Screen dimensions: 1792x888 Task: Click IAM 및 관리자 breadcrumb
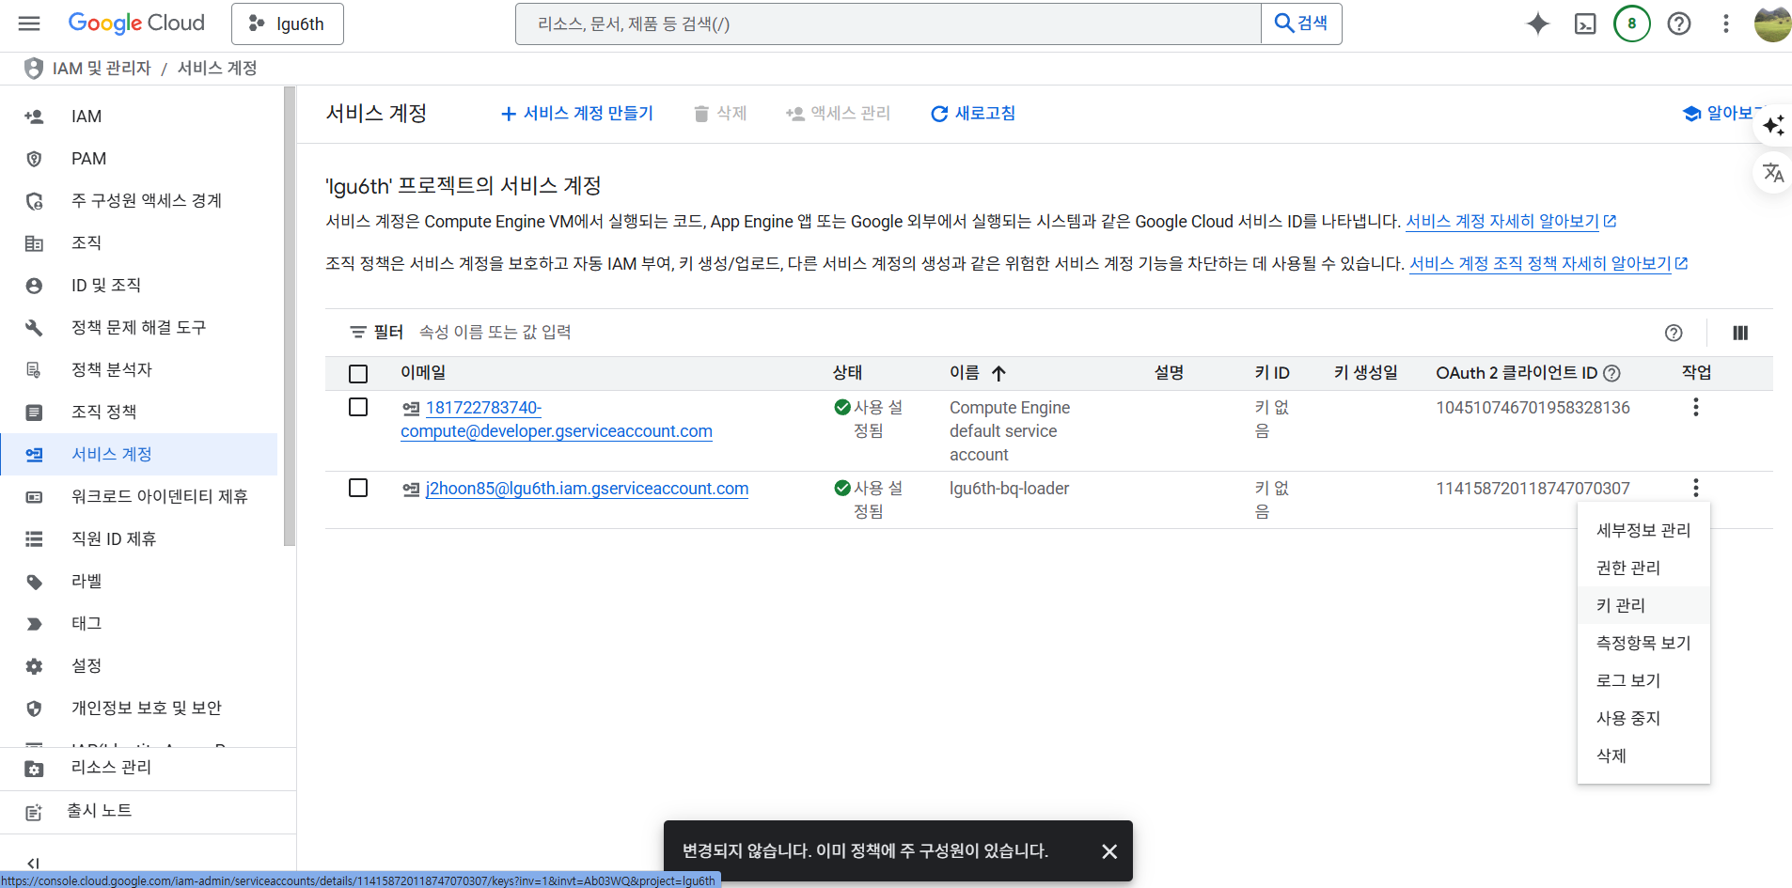pyautogui.click(x=102, y=69)
